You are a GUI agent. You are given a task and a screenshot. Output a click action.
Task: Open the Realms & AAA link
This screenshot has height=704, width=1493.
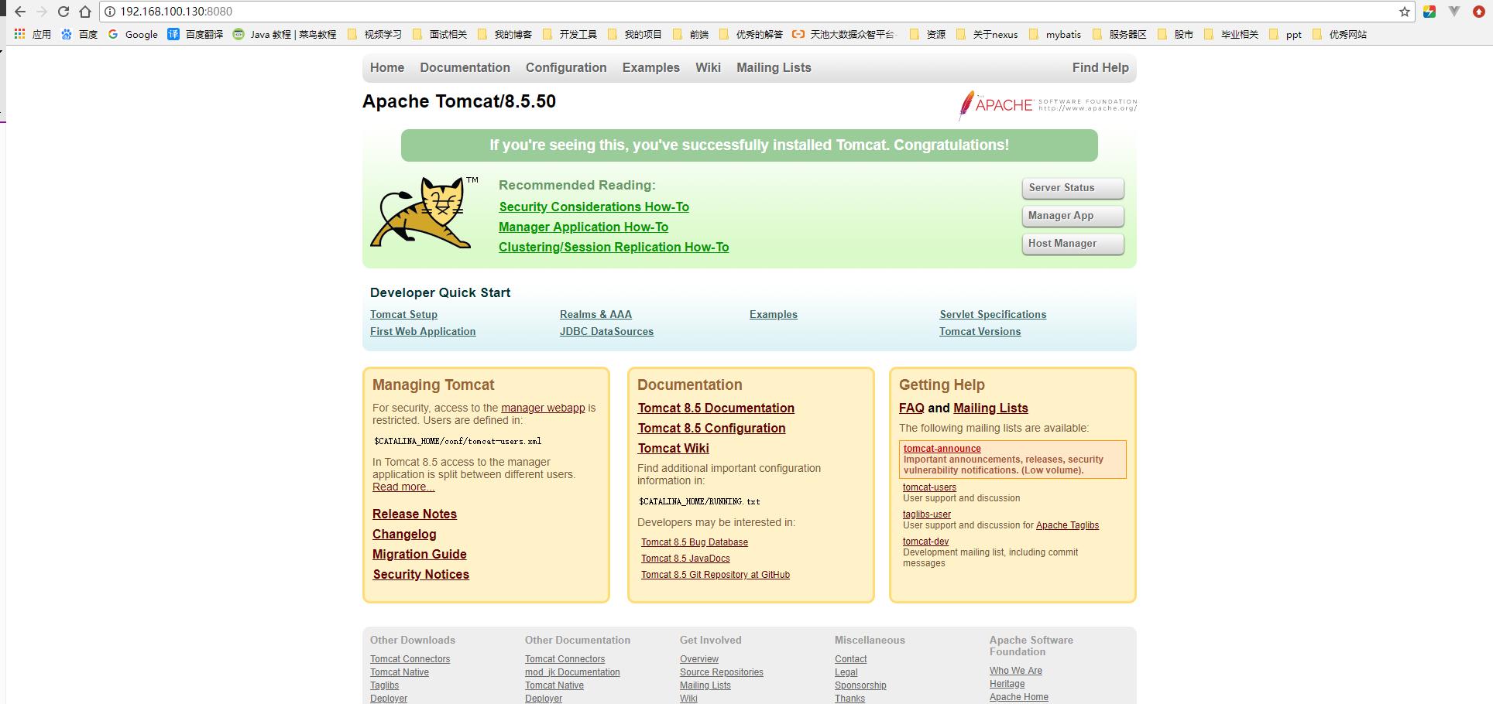click(595, 314)
